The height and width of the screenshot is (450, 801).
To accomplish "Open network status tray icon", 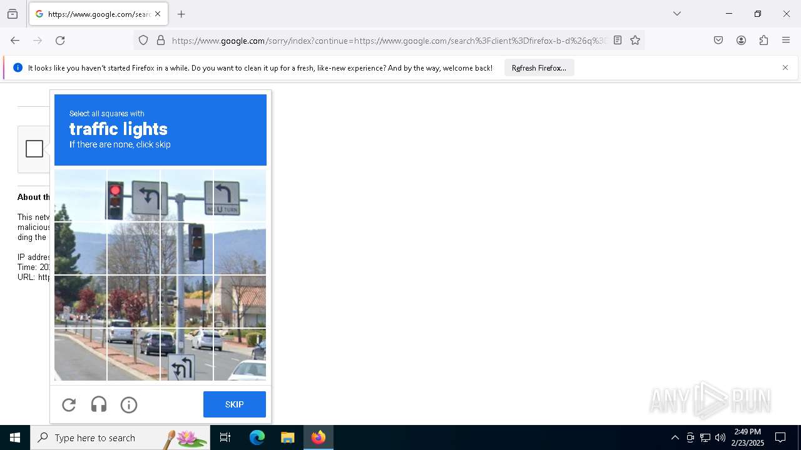I will tap(705, 437).
